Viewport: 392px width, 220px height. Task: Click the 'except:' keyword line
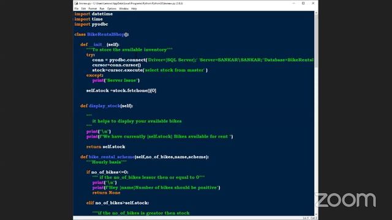click(95, 75)
